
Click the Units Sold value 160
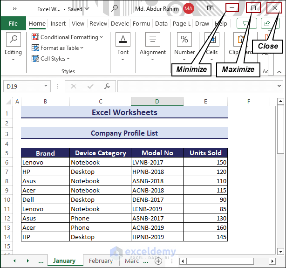pyautogui.click(x=205, y=227)
